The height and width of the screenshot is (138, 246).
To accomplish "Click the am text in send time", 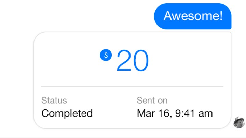I will 206,114.
